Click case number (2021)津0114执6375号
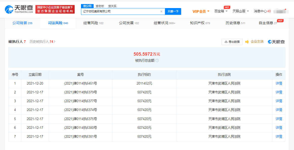Screen dimensions: 294x150 tap(80, 119)
